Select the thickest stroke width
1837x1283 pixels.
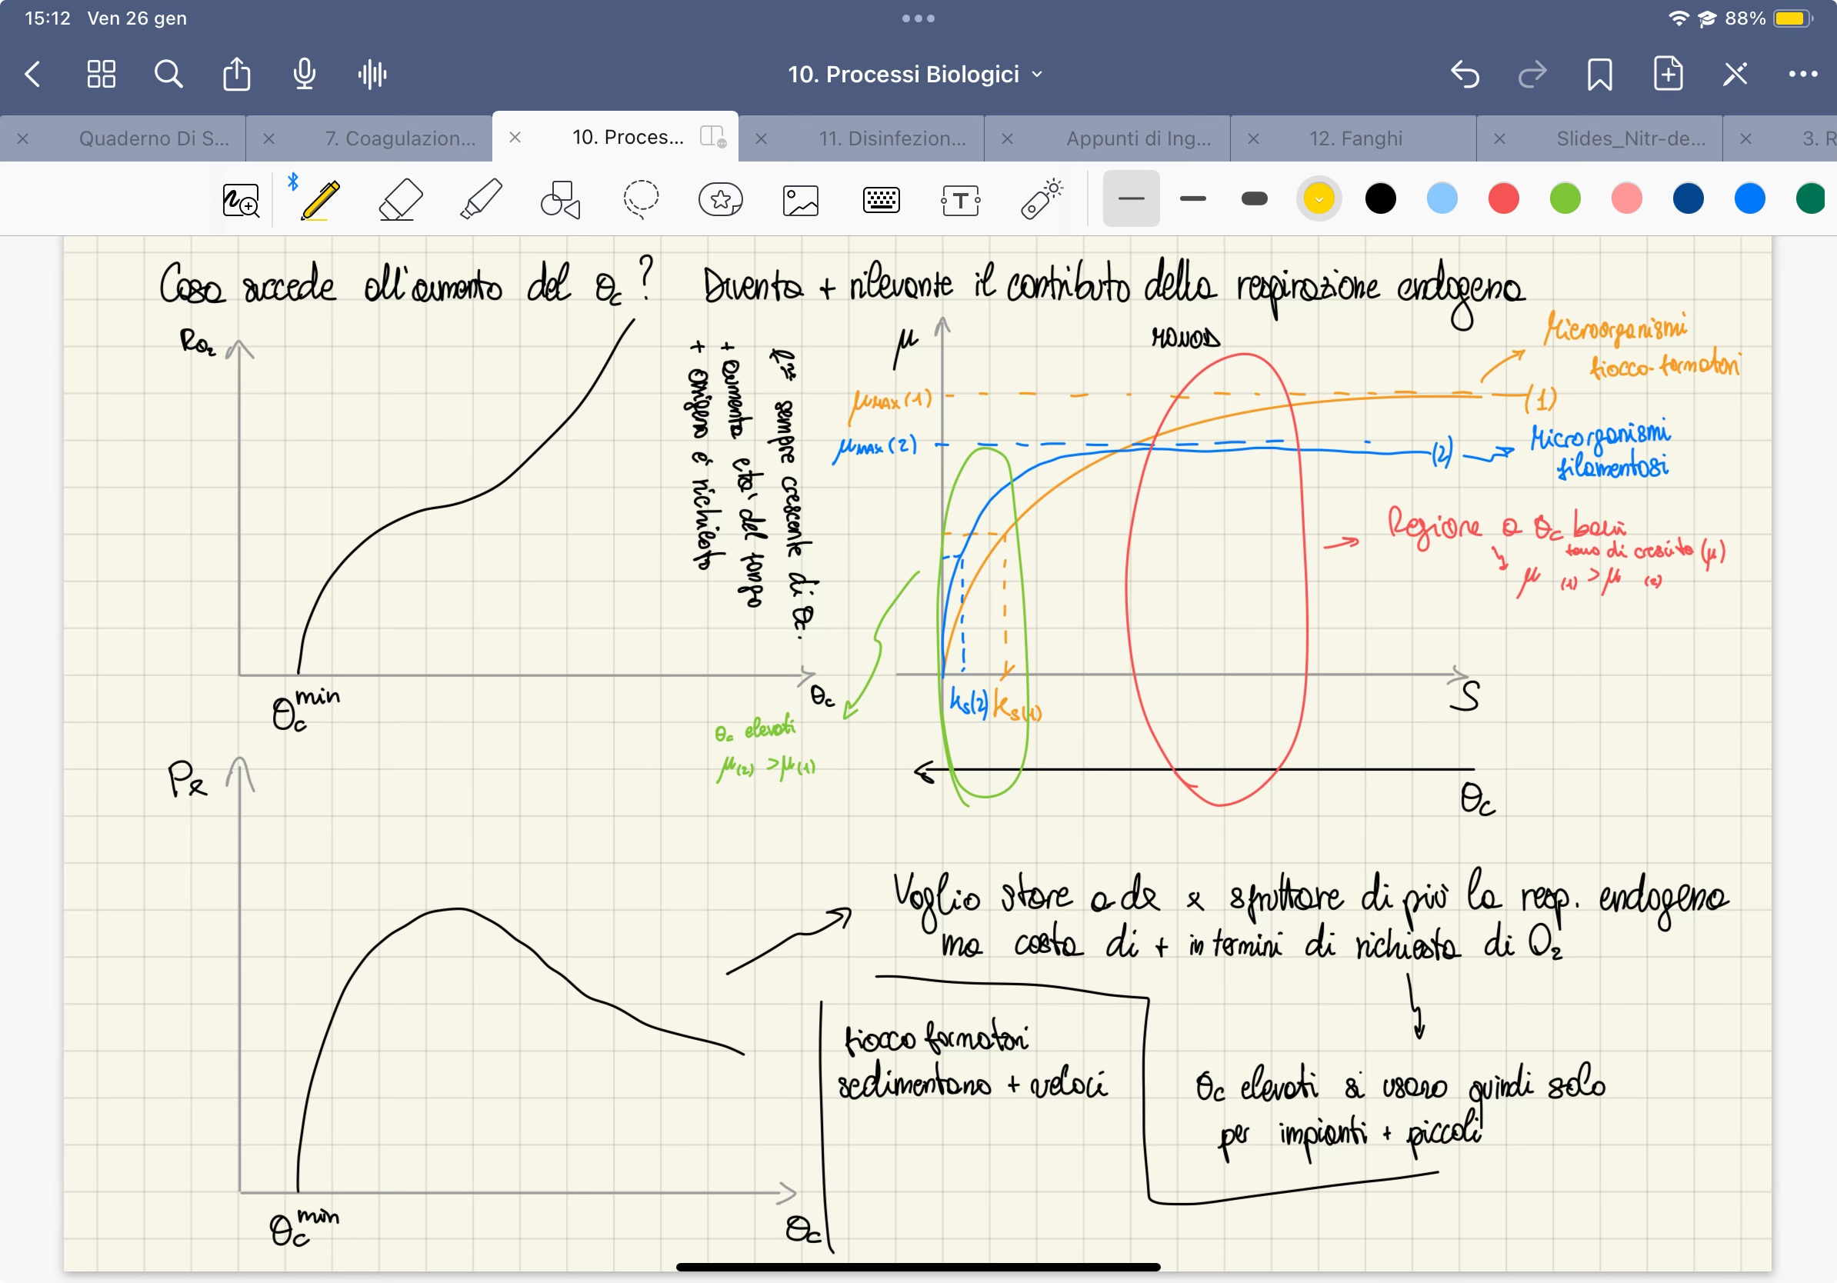point(1254,198)
